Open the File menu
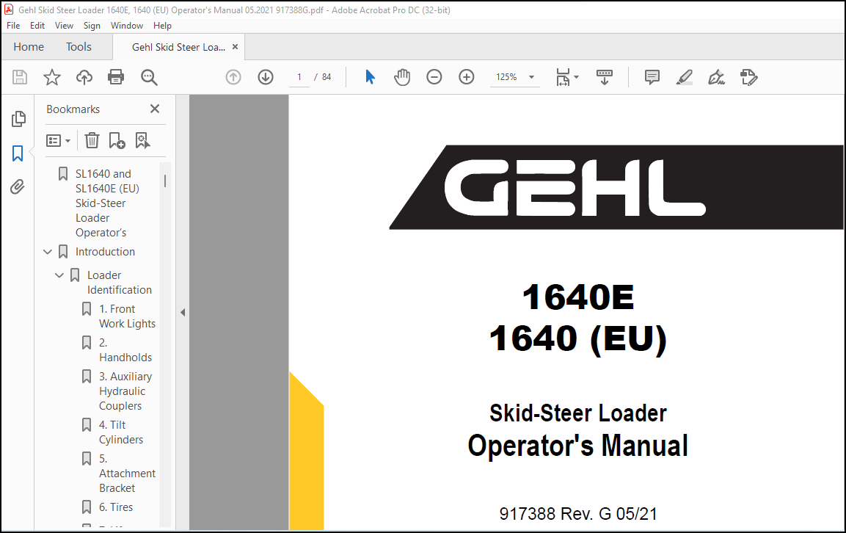The image size is (846, 533). (x=13, y=26)
